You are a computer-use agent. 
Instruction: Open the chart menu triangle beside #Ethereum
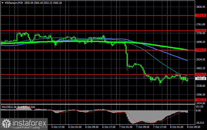(2, 3)
